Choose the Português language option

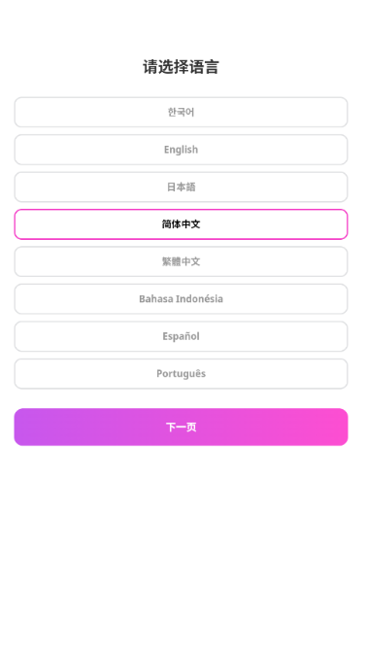pyautogui.click(x=181, y=373)
